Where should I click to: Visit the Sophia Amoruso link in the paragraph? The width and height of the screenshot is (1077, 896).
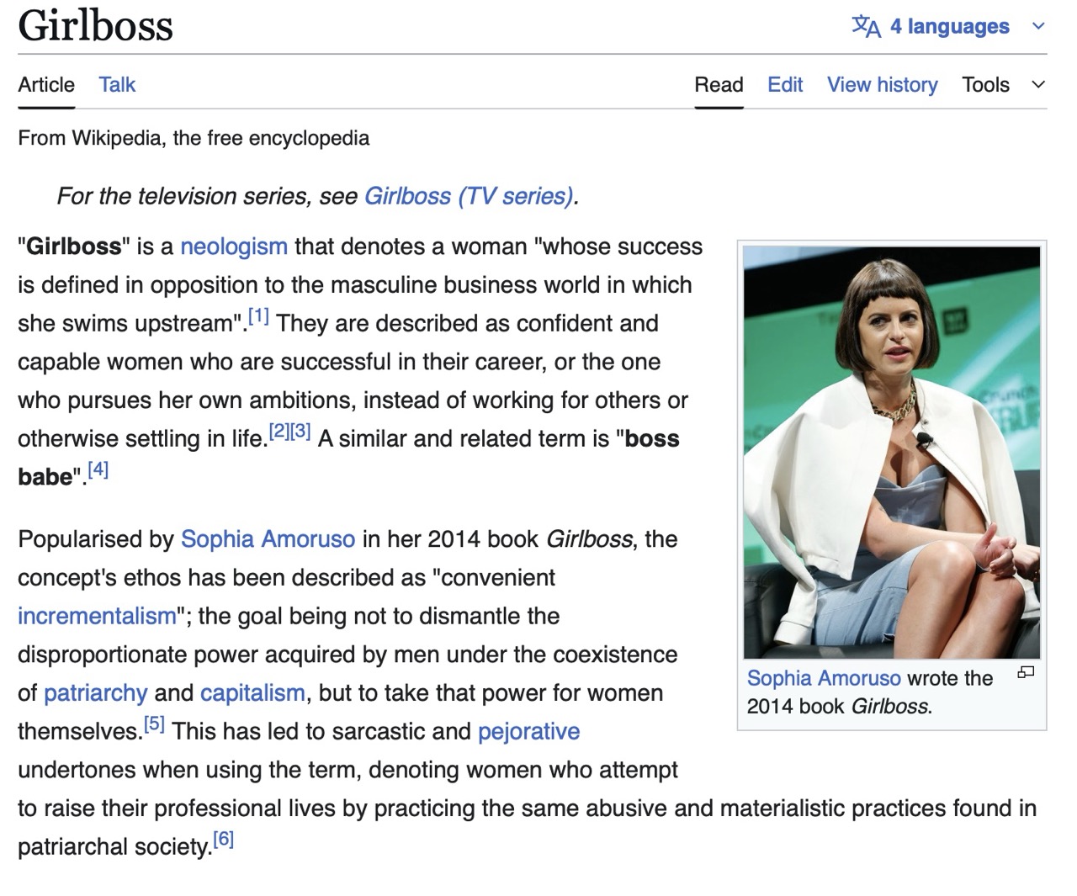click(268, 539)
